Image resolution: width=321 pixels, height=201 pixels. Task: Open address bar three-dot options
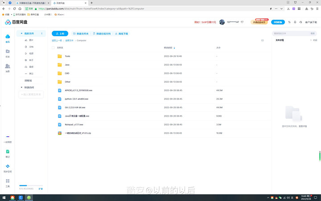[x=276, y=8]
